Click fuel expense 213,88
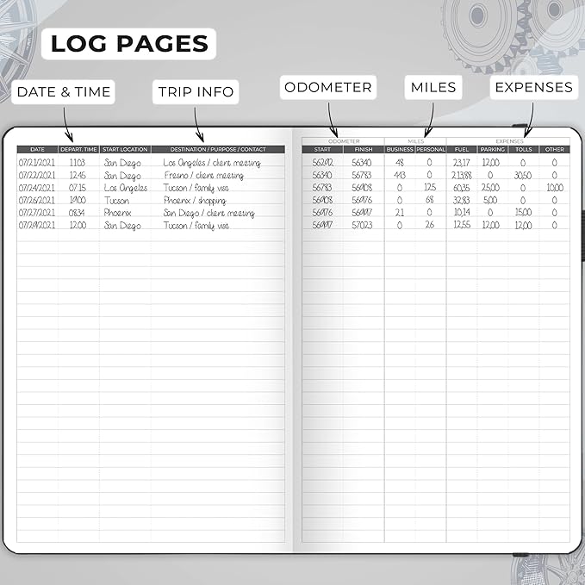The image size is (585, 585). (462, 176)
